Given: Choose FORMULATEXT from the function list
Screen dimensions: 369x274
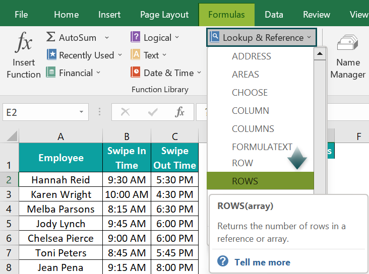Looking at the screenshot, I should [x=260, y=147].
